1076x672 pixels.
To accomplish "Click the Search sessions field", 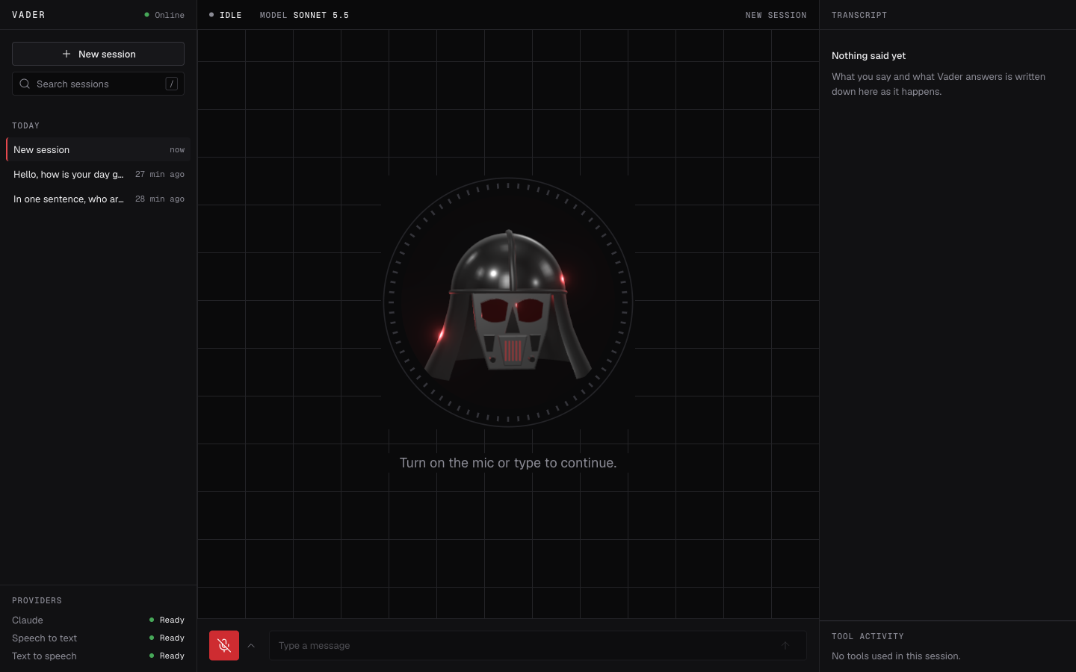I will 98,84.
